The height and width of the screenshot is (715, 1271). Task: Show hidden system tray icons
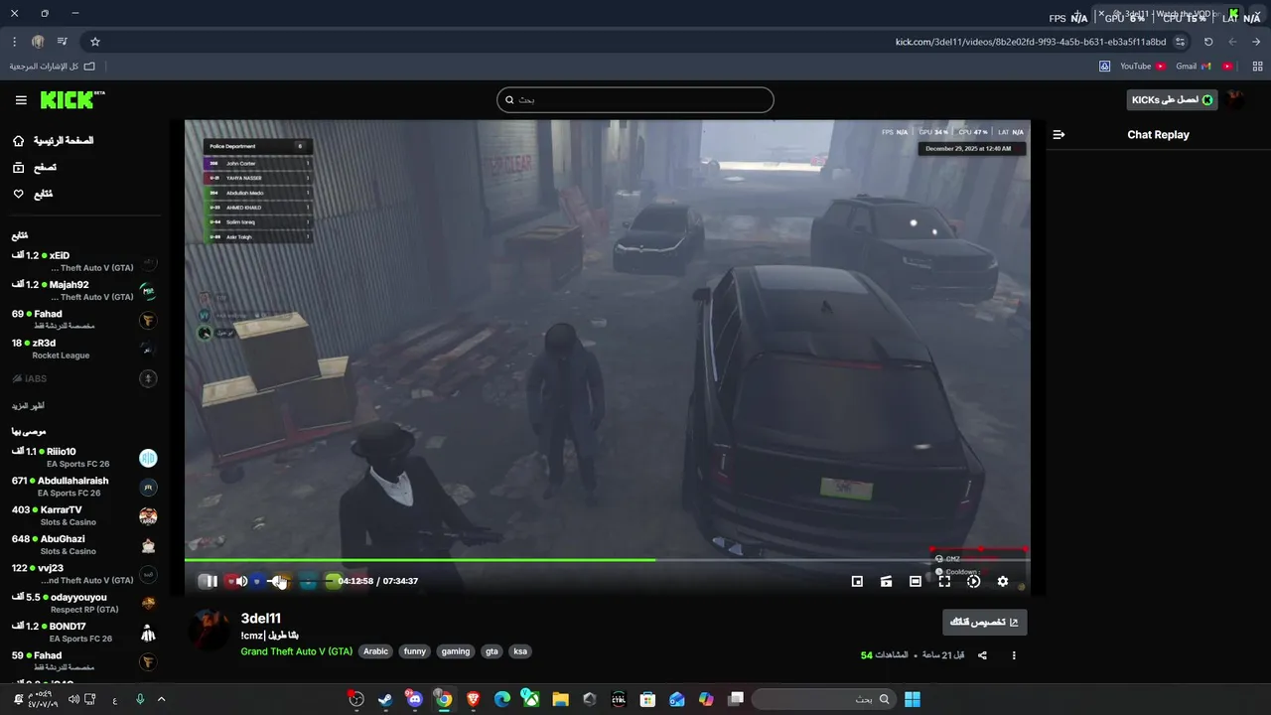pos(161,699)
